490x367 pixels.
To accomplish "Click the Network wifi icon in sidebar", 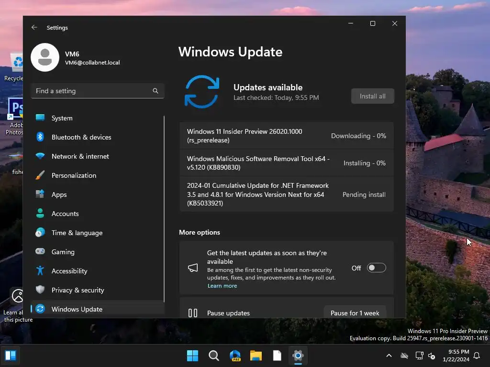I will point(40,156).
